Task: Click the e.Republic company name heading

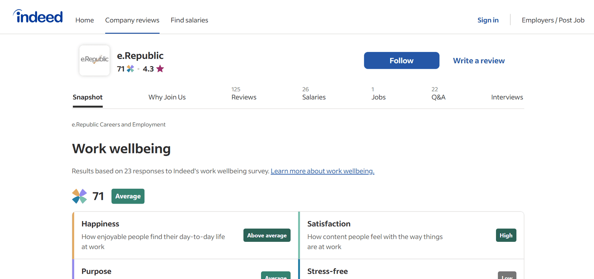Action: point(140,56)
